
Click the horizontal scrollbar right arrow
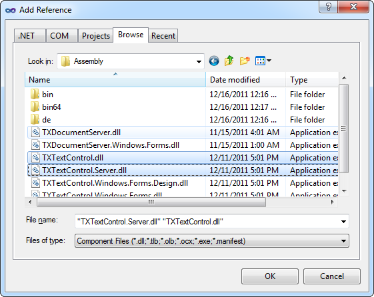(332, 202)
